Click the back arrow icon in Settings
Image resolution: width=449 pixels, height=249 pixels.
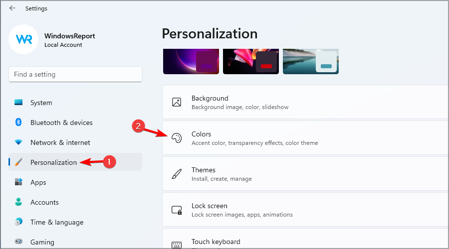pyautogui.click(x=12, y=8)
